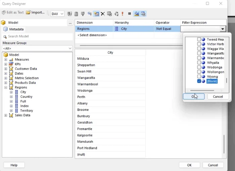Check the Victor Harbor checkbox
The height and width of the screenshot is (171, 235).
(x=199, y=44)
